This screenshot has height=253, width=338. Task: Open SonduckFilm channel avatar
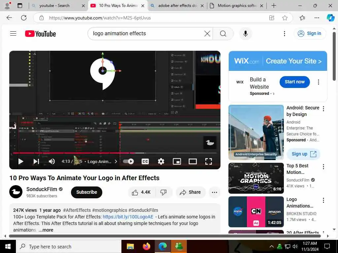(x=16, y=192)
